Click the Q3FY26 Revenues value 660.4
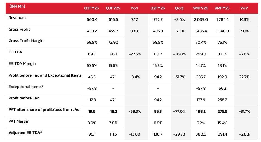Image resolution: width=261 pixels, height=142 pixels. [x=91, y=20]
